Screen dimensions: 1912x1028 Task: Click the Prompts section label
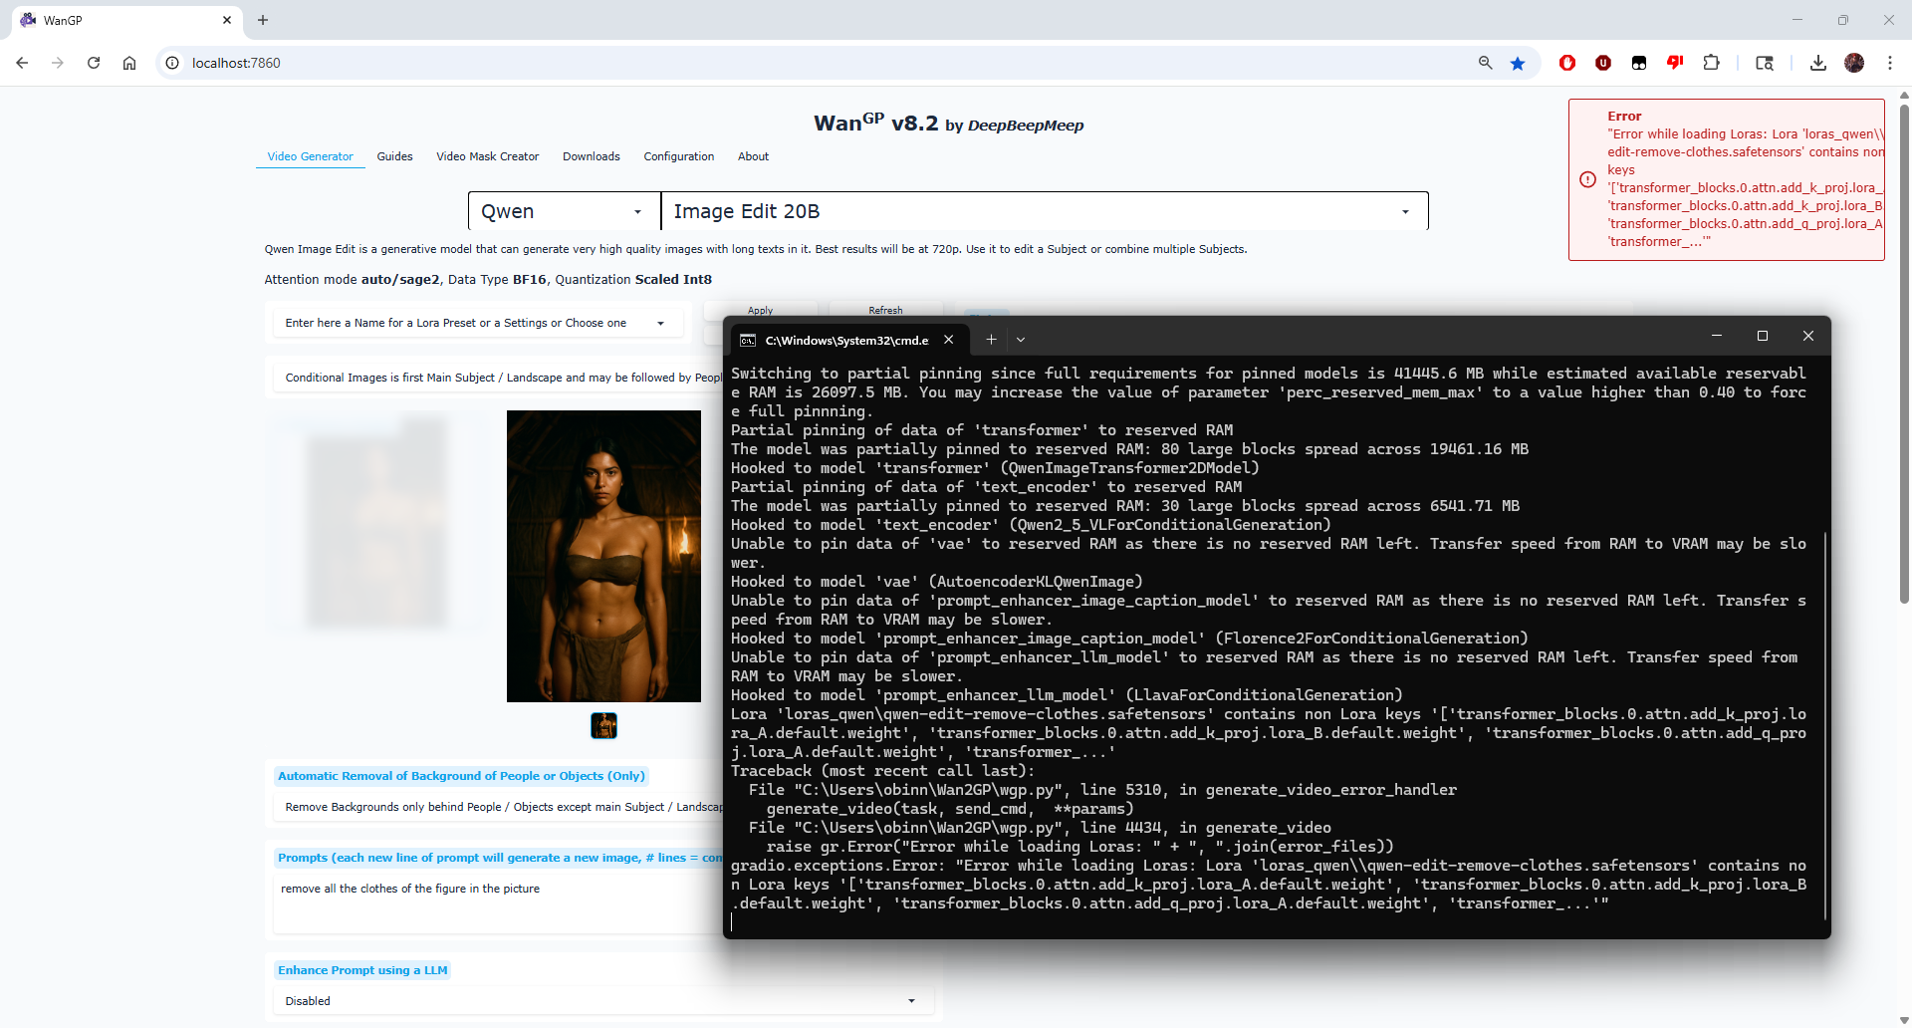coord(499,858)
